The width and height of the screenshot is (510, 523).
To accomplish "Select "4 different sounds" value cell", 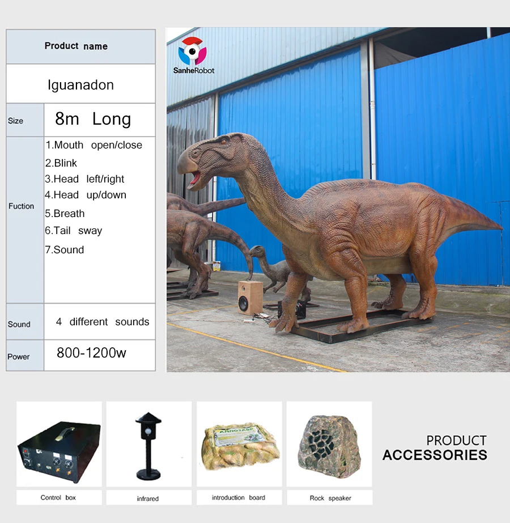I will (x=103, y=322).
